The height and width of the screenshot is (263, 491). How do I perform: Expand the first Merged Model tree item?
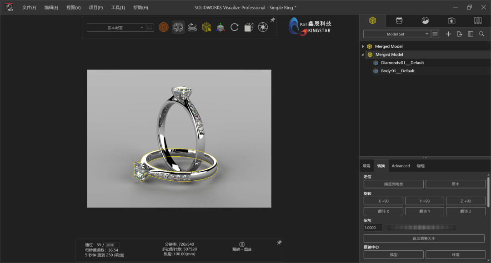tap(363, 46)
